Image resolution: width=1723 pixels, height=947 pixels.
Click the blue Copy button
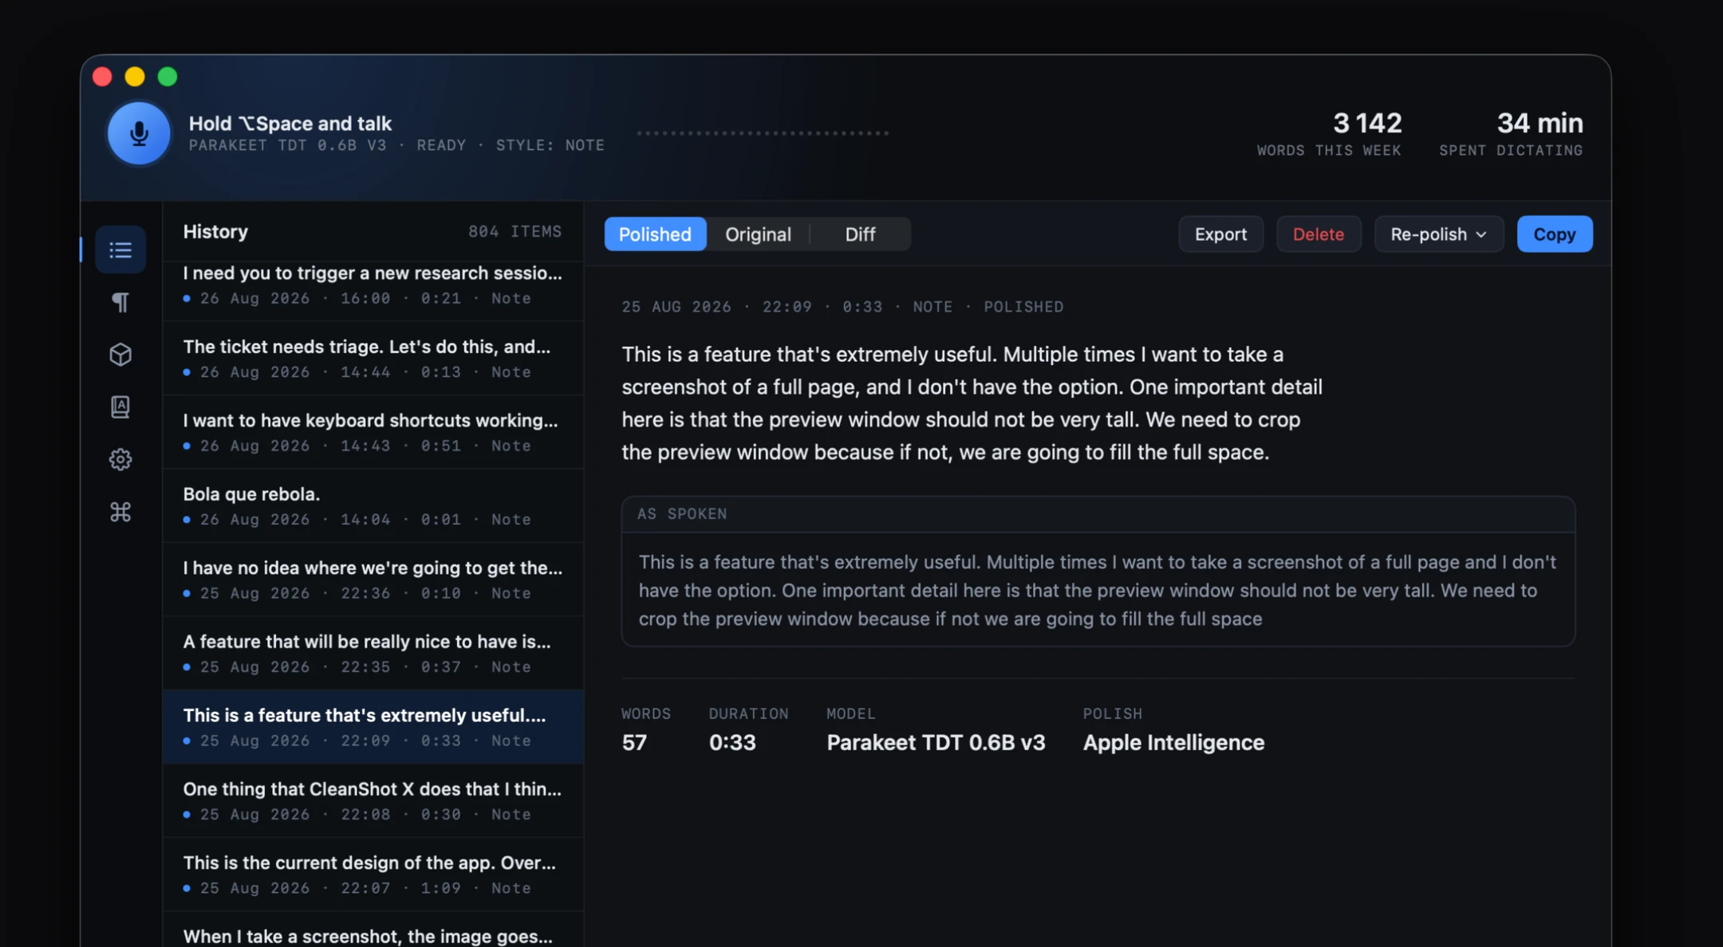pyautogui.click(x=1554, y=234)
